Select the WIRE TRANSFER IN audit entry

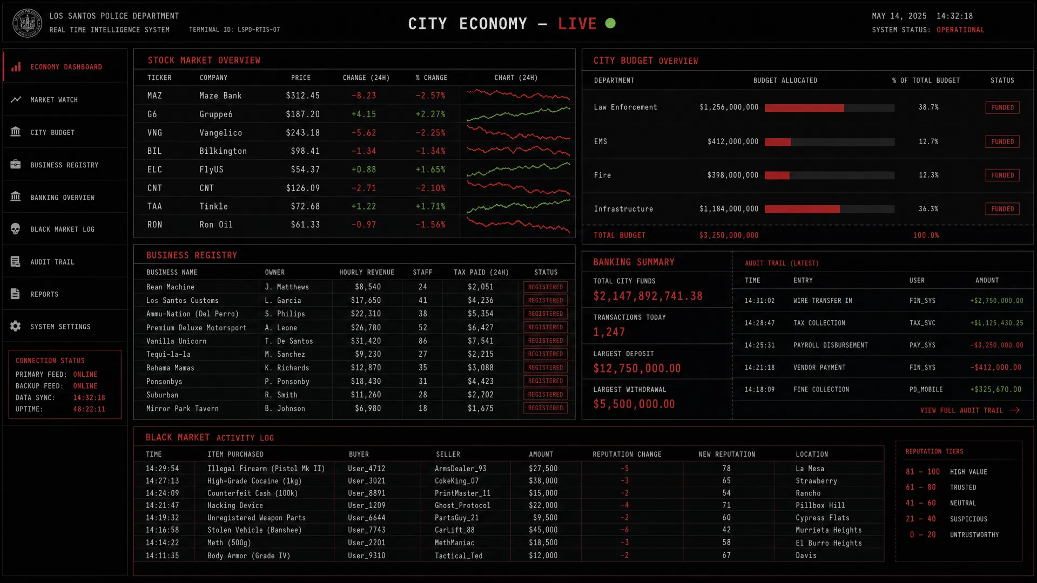click(x=883, y=301)
